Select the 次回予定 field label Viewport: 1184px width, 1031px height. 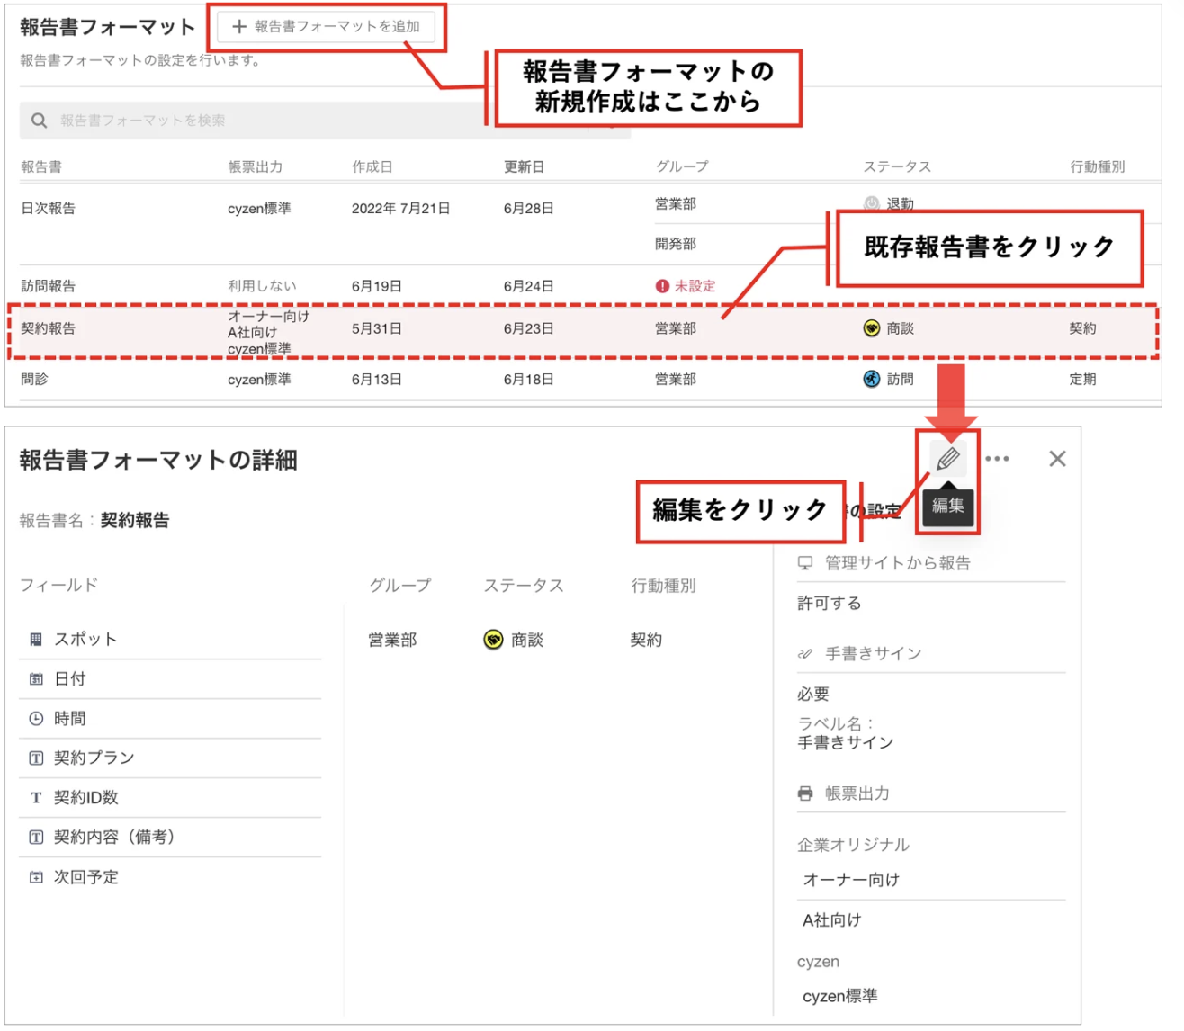click(x=85, y=876)
